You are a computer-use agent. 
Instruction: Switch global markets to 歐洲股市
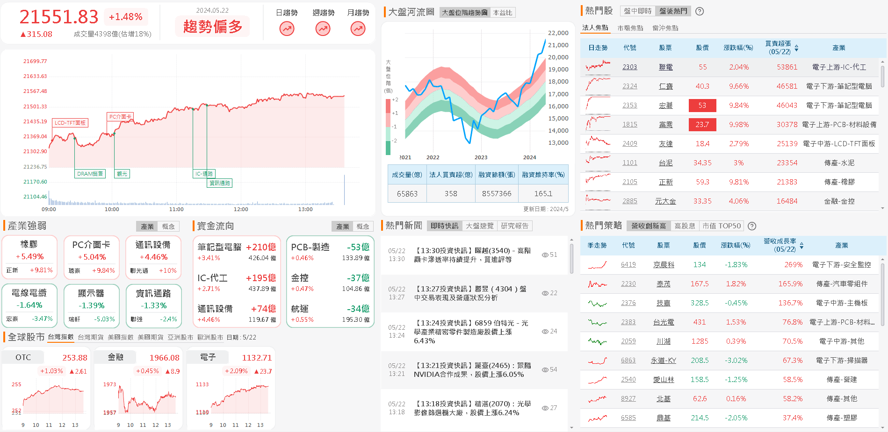(x=210, y=337)
